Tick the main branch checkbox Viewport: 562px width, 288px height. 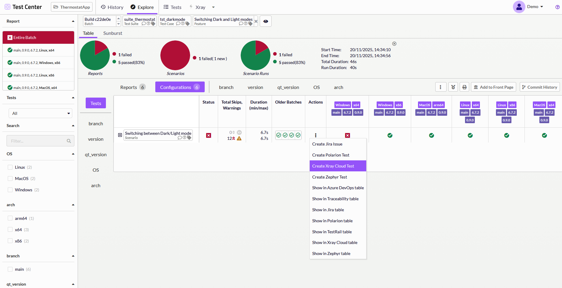pos(10,269)
